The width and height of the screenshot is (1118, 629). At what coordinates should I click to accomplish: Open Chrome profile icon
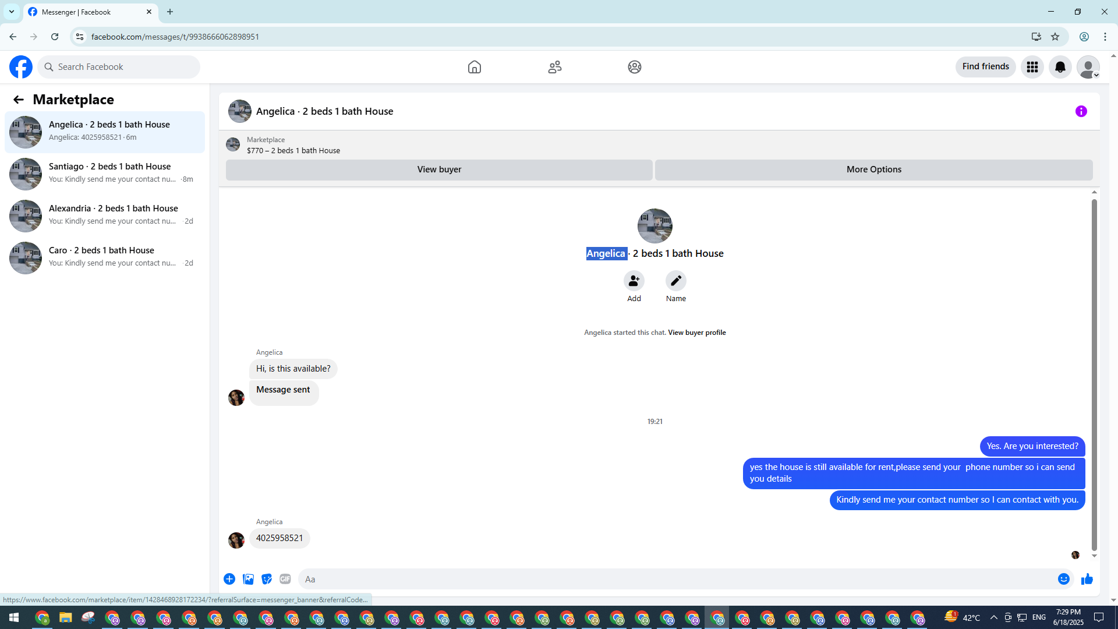coord(1084,37)
